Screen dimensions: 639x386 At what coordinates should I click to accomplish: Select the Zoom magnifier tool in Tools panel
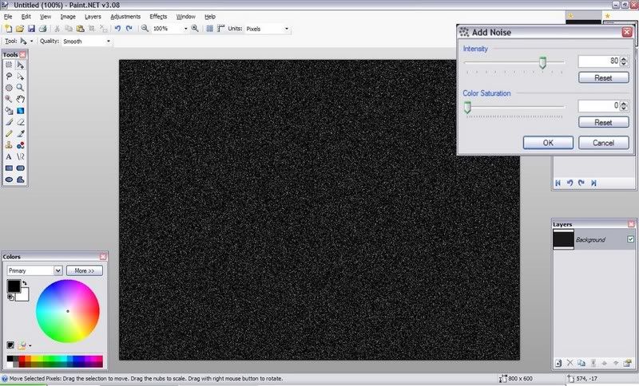point(21,88)
